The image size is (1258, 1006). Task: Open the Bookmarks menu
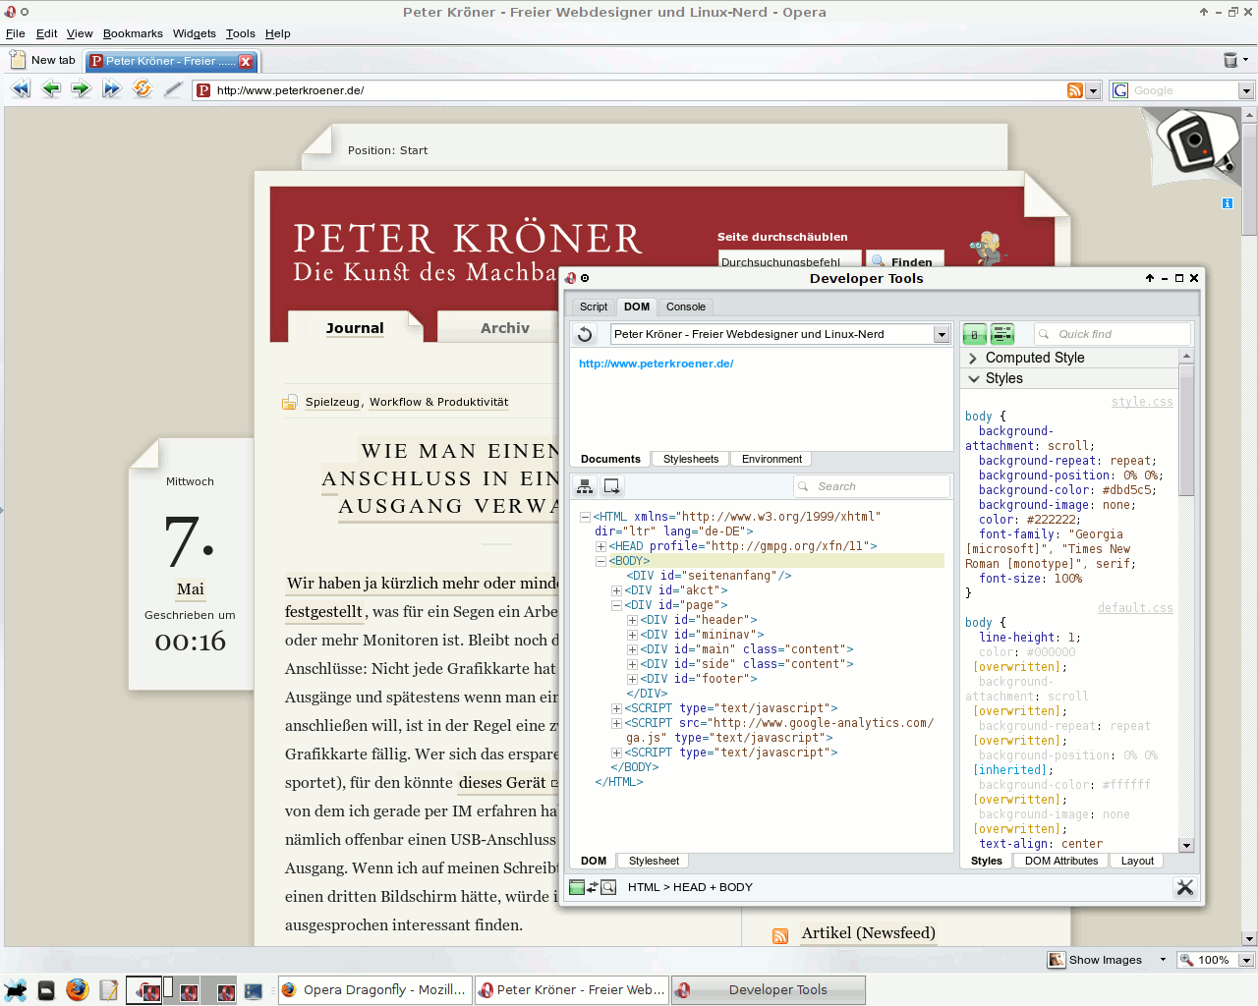pos(133,33)
